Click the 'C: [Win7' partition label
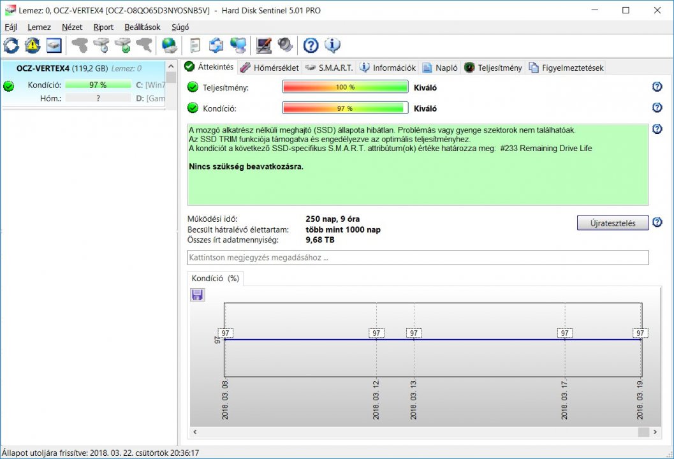The height and width of the screenshot is (459, 674). [150, 85]
